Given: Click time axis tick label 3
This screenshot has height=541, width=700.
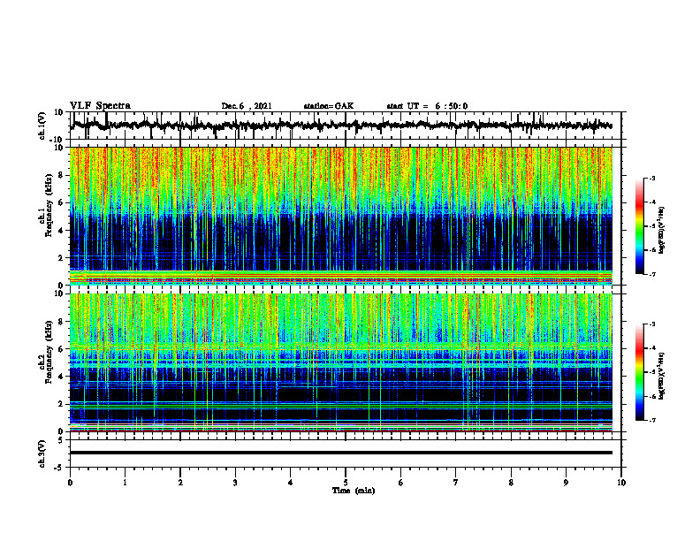Looking at the screenshot, I should click(x=235, y=483).
